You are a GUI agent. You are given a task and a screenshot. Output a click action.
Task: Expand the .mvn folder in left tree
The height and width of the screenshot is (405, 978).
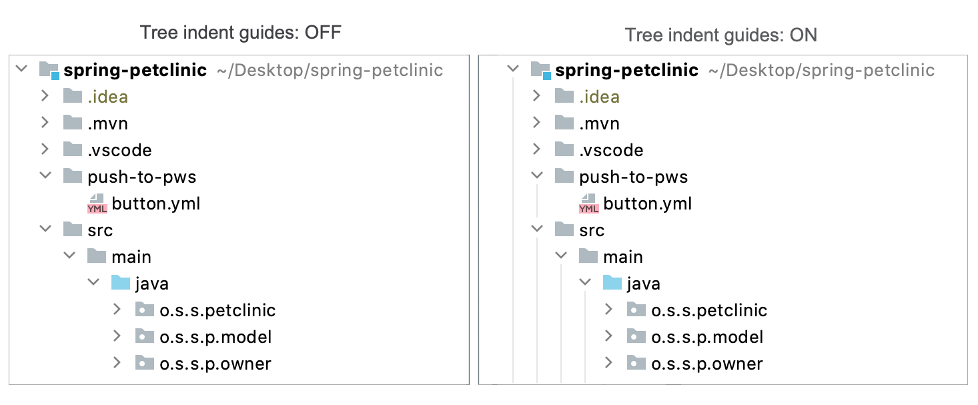tap(45, 123)
